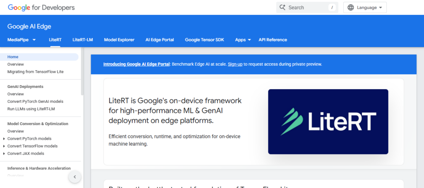
Task: Open the Google for Developers logo
Action: [x=41, y=7]
